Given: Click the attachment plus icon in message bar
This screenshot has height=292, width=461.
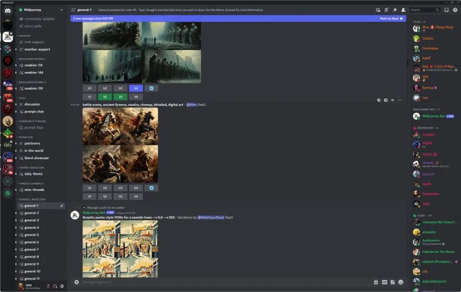Looking at the screenshot, I should pyautogui.click(x=77, y=282).
